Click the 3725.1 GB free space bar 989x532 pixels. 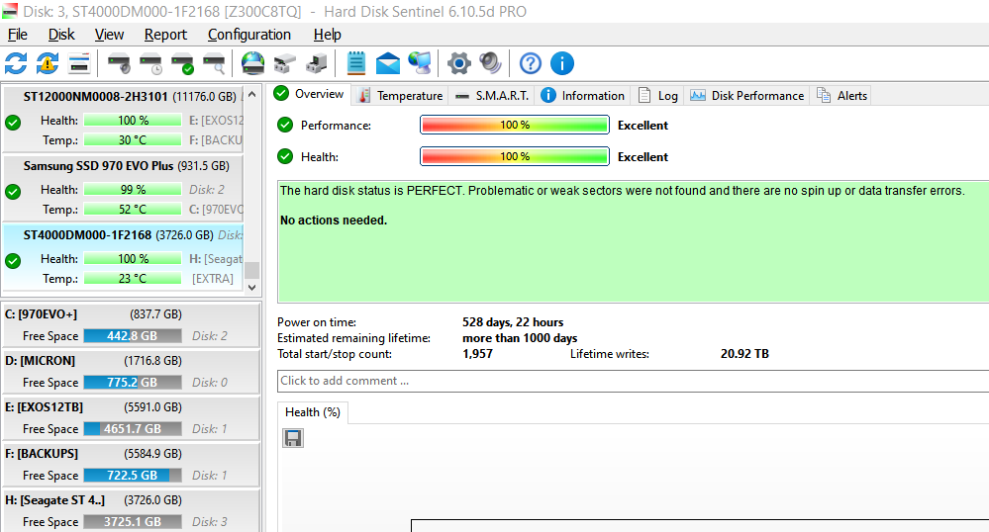pyautogui.click(x=133, y=522)
